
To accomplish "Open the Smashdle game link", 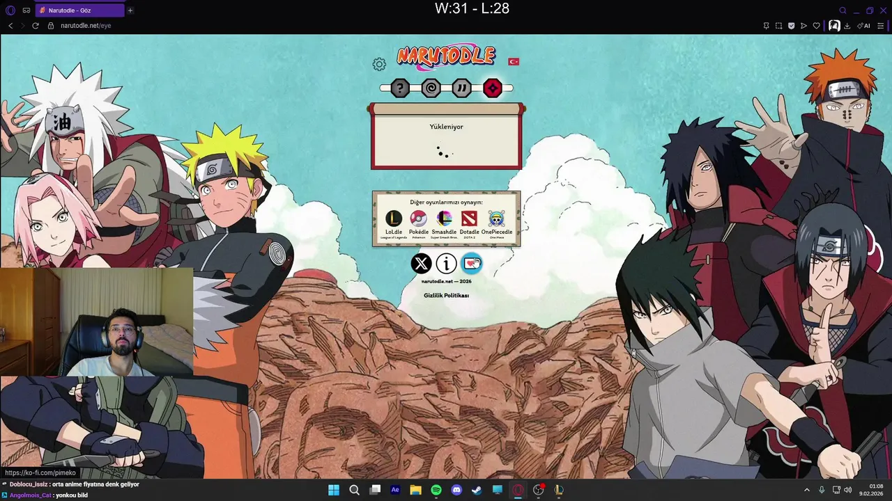I will [444, 224].
